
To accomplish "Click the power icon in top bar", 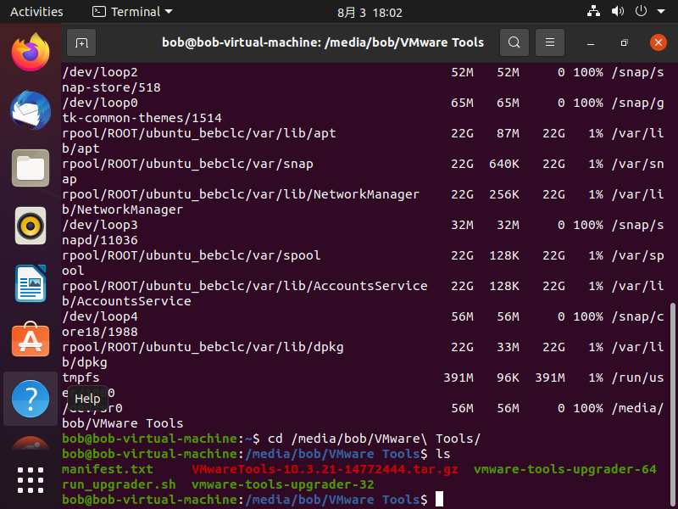I will pos(639,12).
